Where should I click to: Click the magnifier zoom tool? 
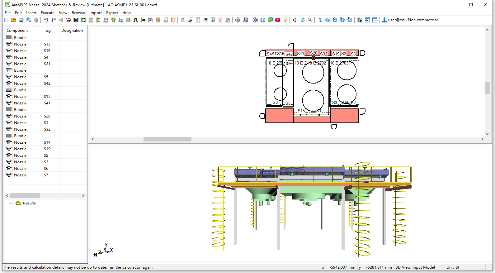(310, 20)
